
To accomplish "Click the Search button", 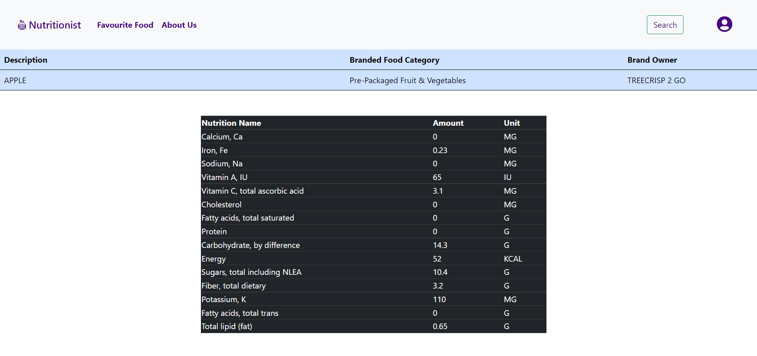I will pyautogui.click(x=665, y=25).
